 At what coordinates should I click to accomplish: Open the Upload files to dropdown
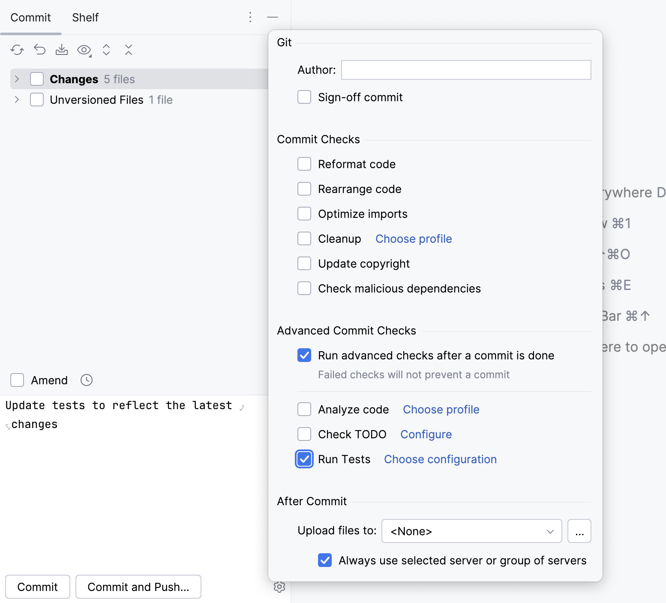coord(471,531)
